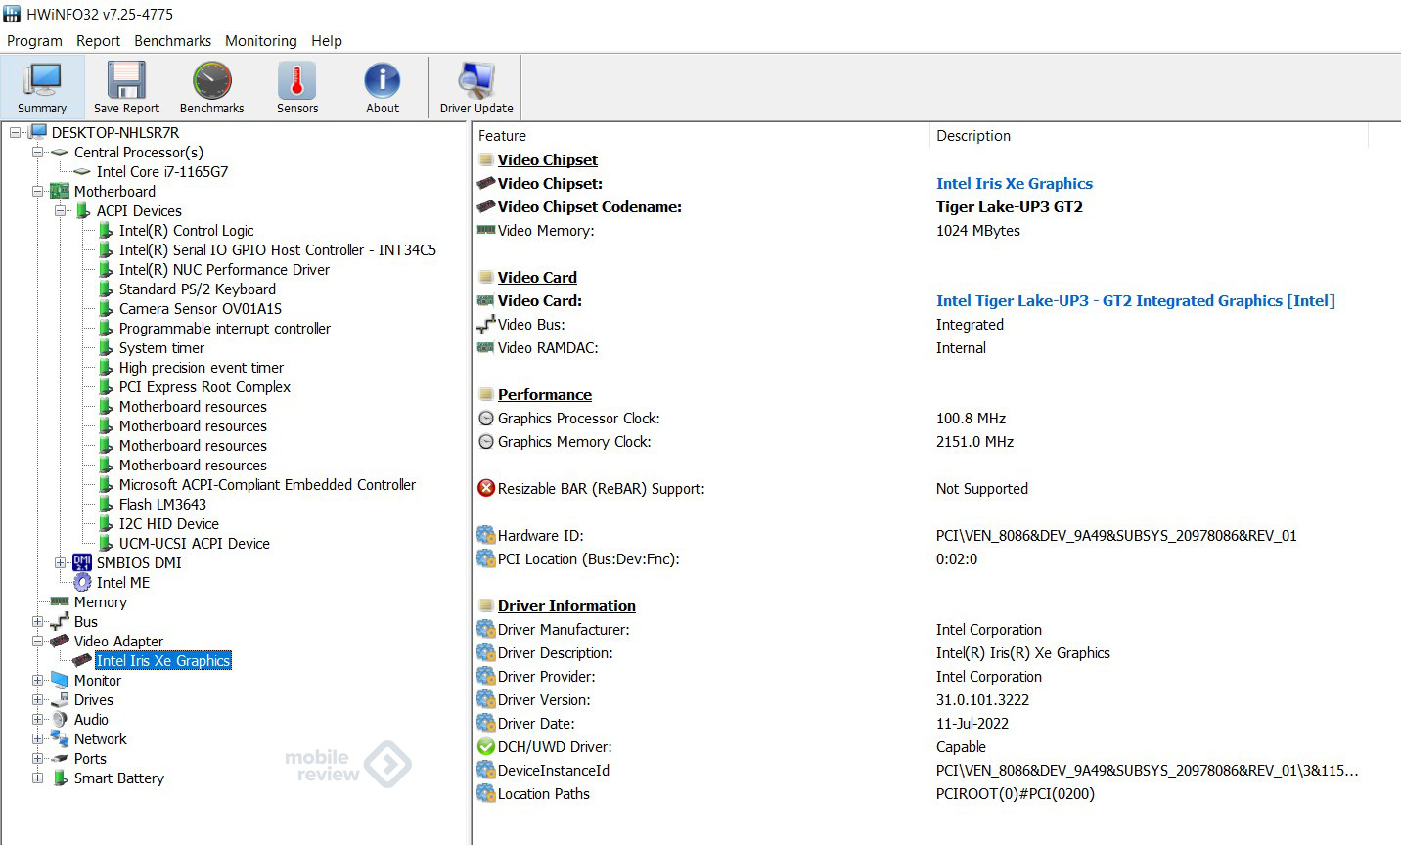Click the Hardware ID gear icon

click(x=486, y=535)
